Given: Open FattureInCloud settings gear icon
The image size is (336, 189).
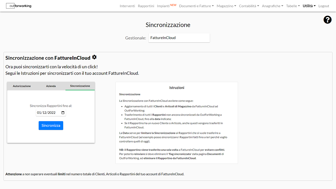Looking at the screenshot, I should pos(94,57).
